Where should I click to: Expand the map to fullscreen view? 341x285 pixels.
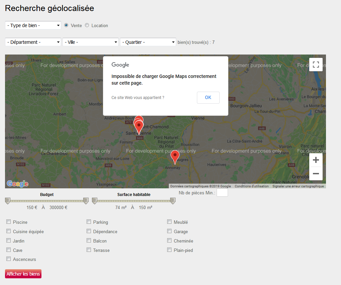(316, 65)
